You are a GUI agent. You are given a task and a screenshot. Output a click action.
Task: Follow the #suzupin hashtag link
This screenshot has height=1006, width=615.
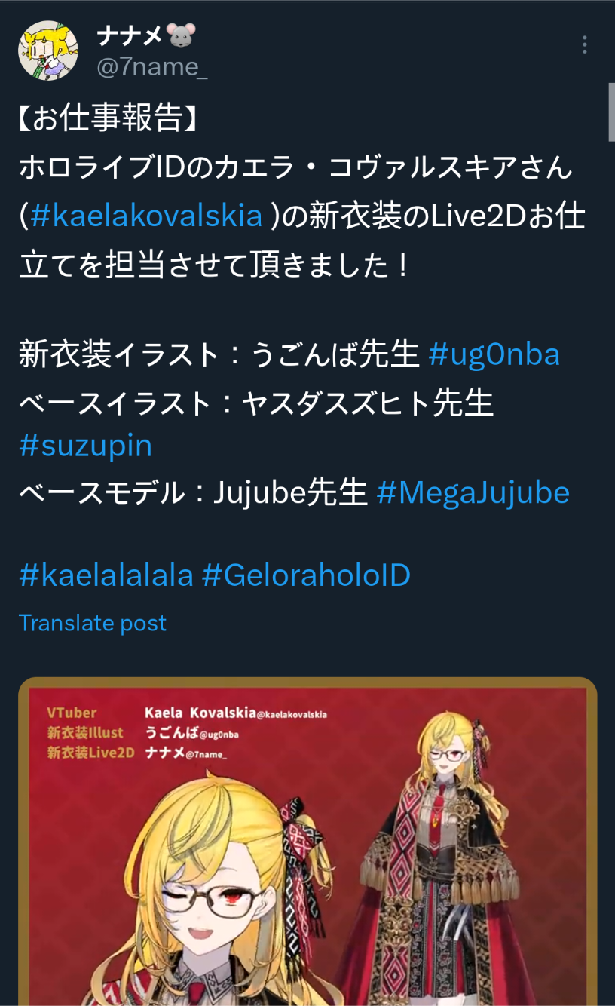(x=86, y=446)
